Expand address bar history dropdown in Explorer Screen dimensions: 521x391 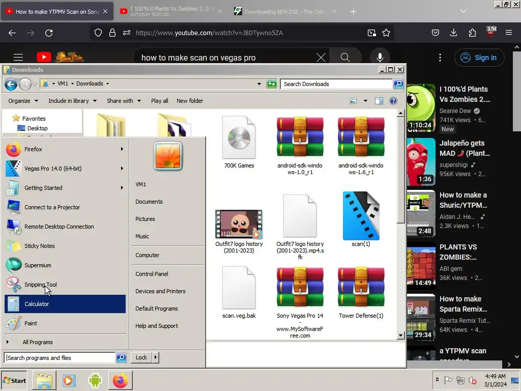tap(259, 84)
